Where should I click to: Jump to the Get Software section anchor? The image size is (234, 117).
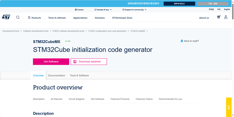coord(98,99)
